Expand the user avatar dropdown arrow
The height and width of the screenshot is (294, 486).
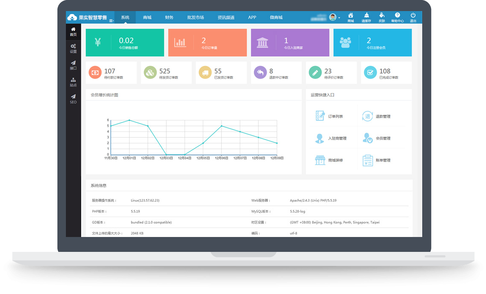339,18
